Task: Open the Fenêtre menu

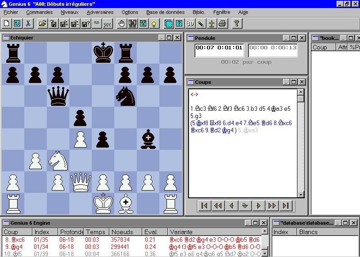Action: click(221, 12)
